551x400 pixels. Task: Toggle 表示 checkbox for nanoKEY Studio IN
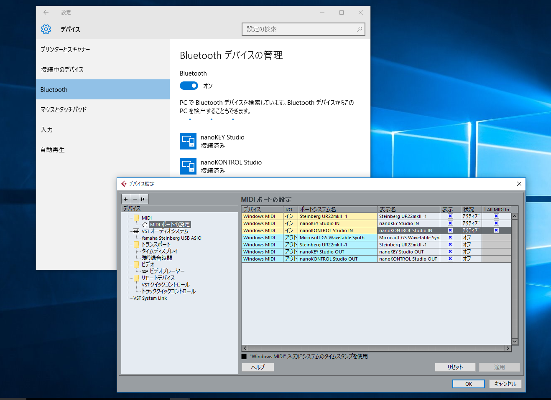(x=450, y=223)
